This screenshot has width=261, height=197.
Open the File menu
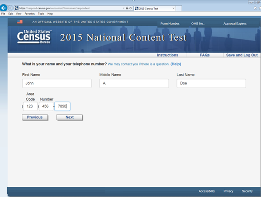3,14
